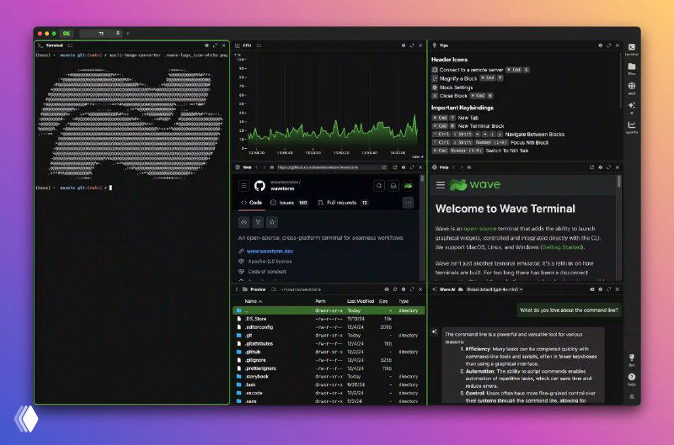Add a new tab with the plus button
Viewport: 674px width, 445px height.
coord(128,33)
